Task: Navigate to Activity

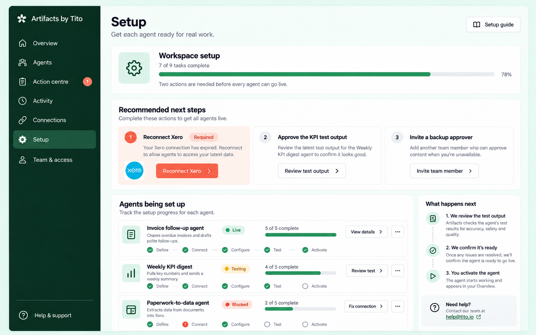Action: (54, 101)
